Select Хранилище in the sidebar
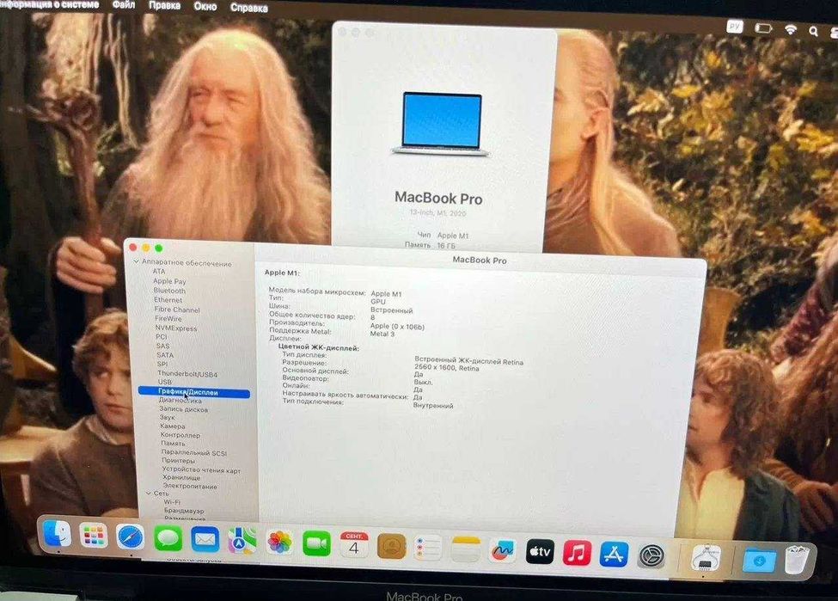Viewport: 838px width, 601px height. tap(181, 477)
